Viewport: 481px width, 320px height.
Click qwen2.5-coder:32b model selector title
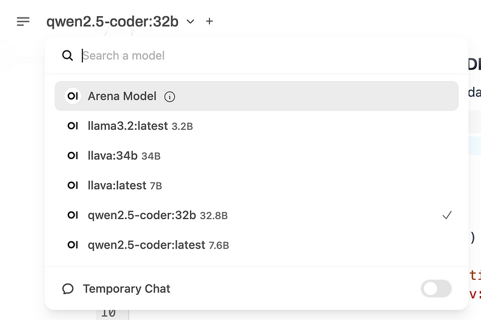click(112, 22)
